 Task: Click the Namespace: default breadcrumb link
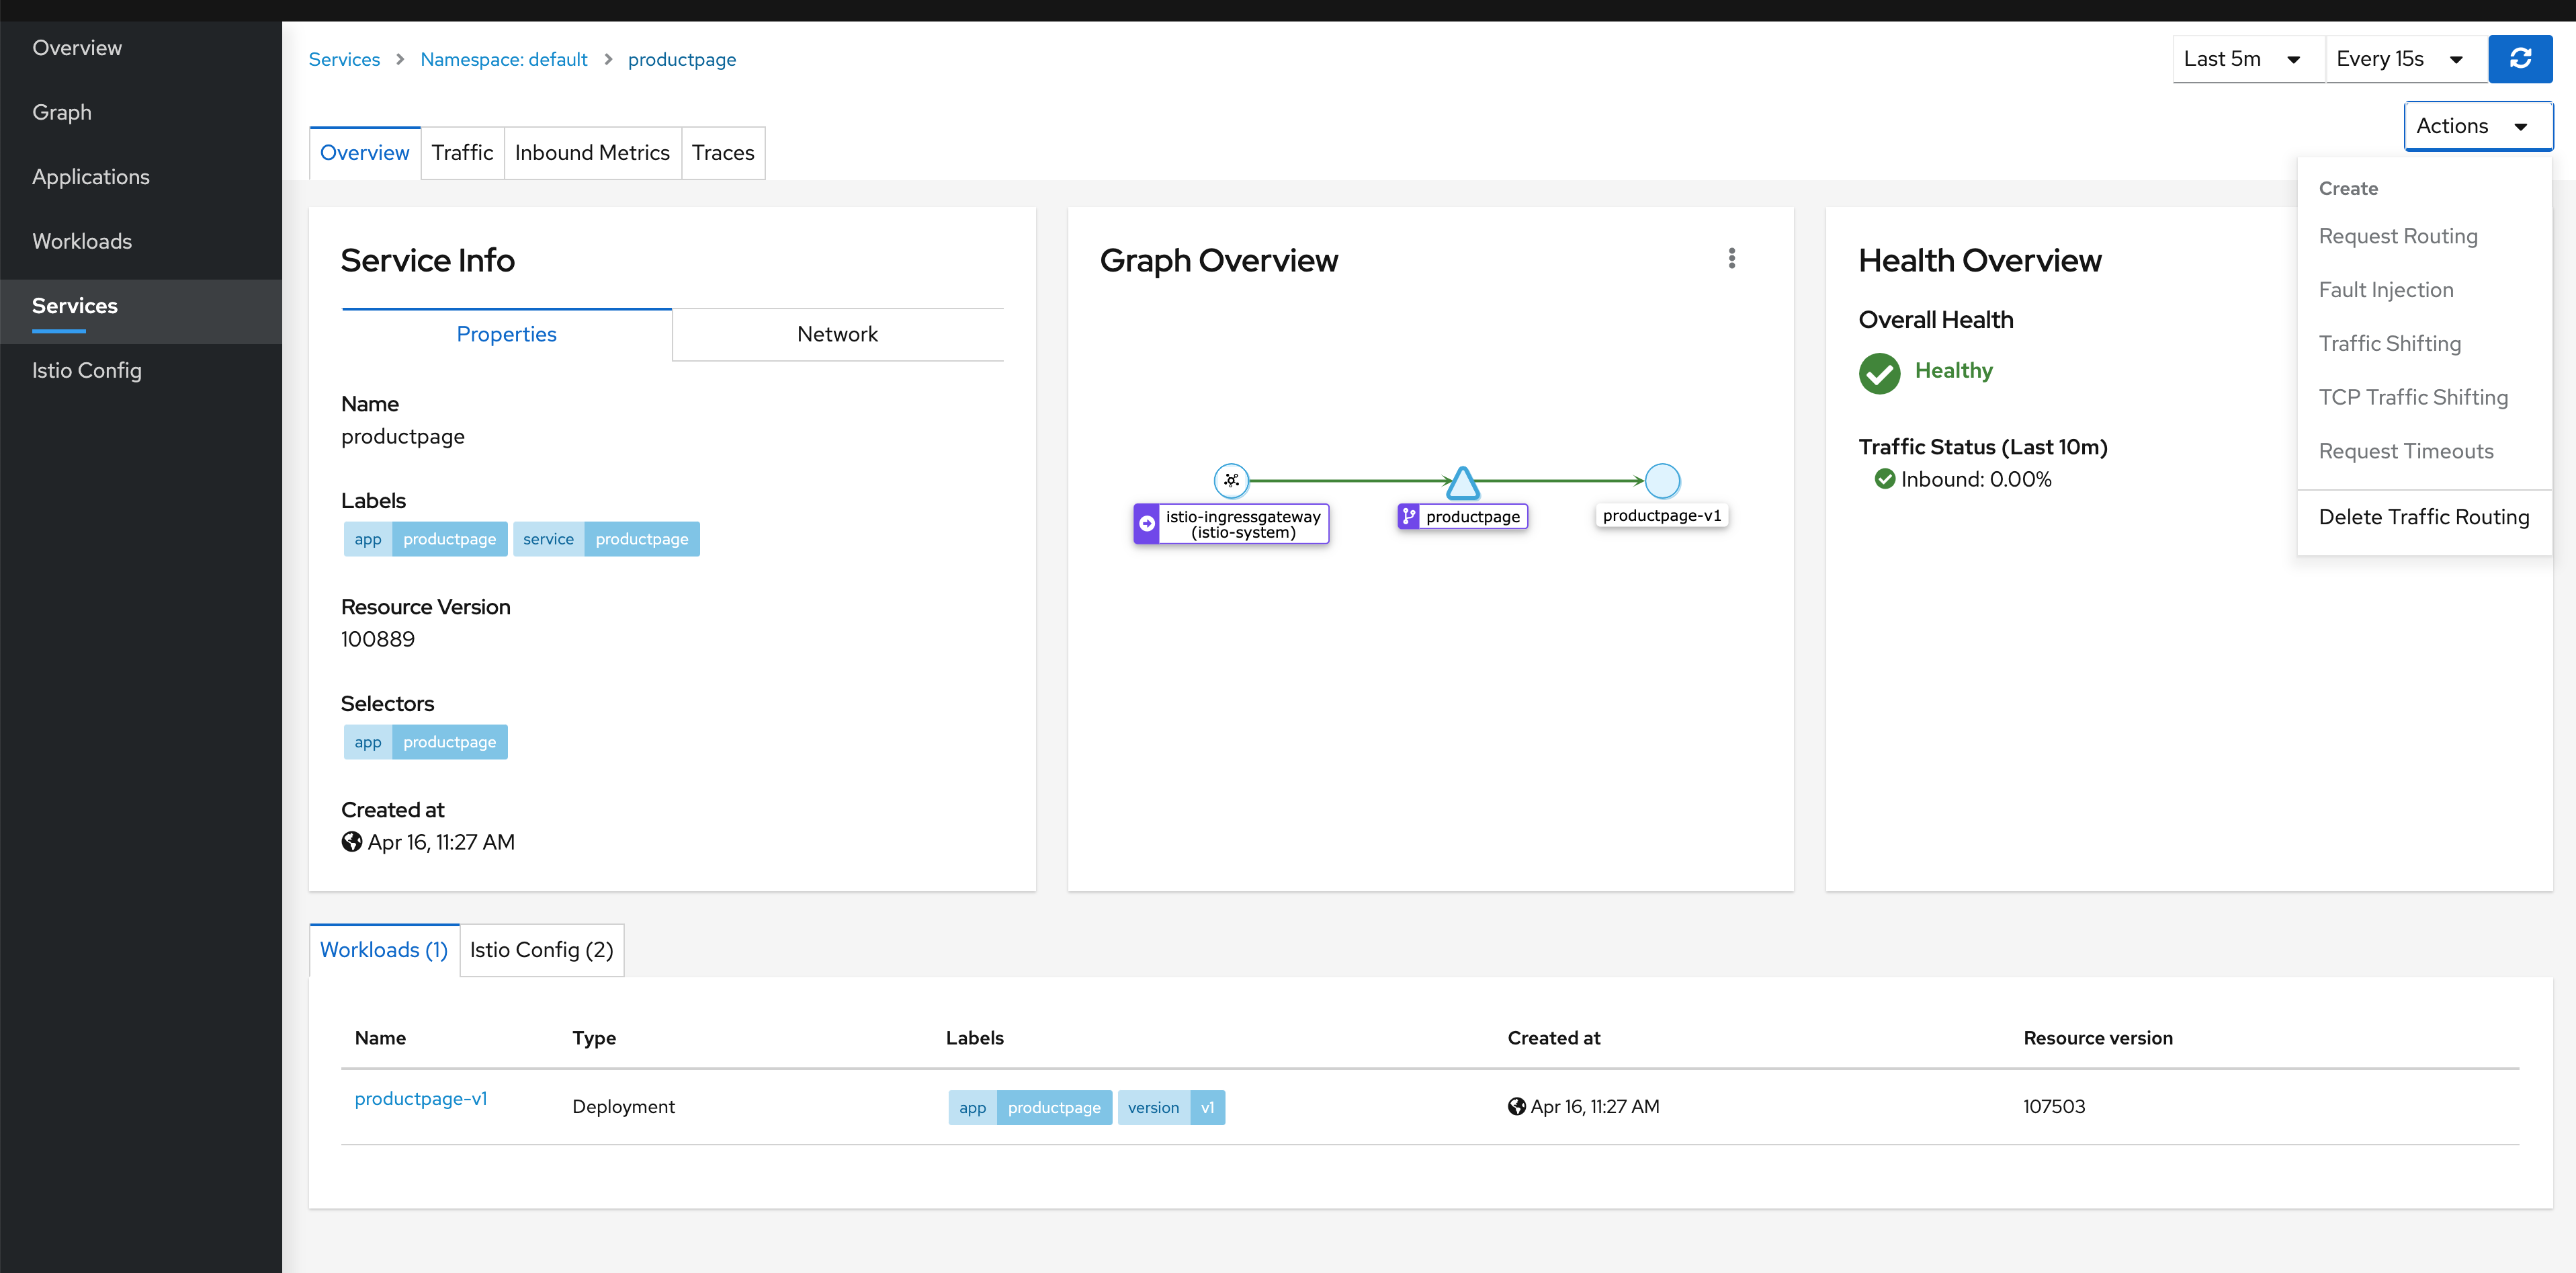point(503,59)
